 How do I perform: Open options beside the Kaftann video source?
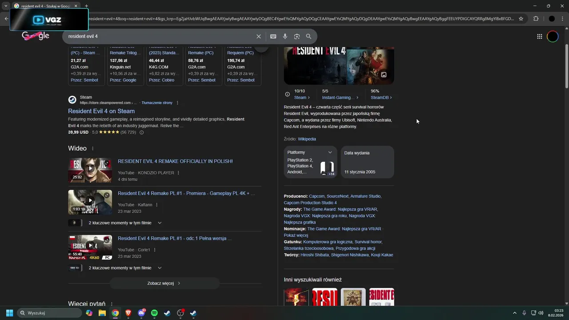pyautogui.click(x=157, y=205)
